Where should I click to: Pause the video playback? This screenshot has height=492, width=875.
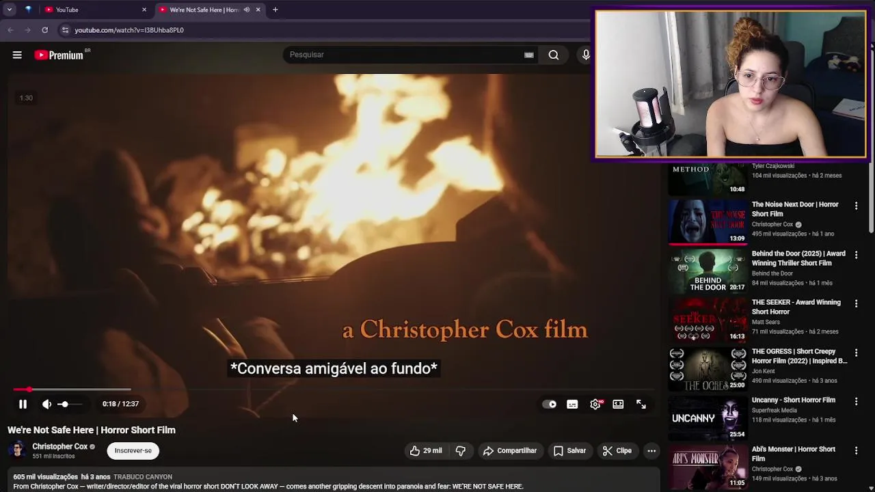[x=23, y=404]
